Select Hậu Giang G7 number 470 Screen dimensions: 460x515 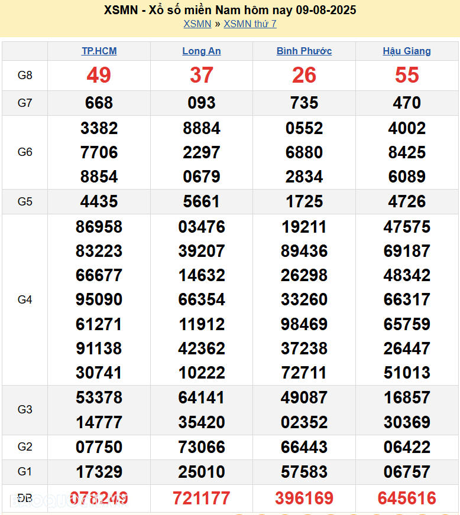pyautogui.click(x=407, y=103)
